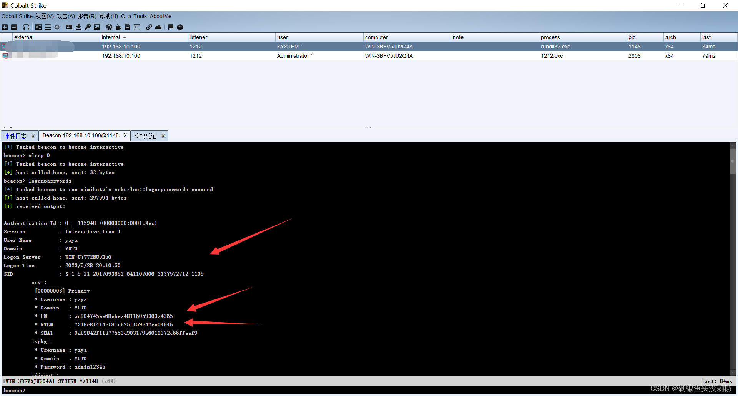Click the split pane collapse arrows
Screen dimensions: 738x396
coord(8,128)
